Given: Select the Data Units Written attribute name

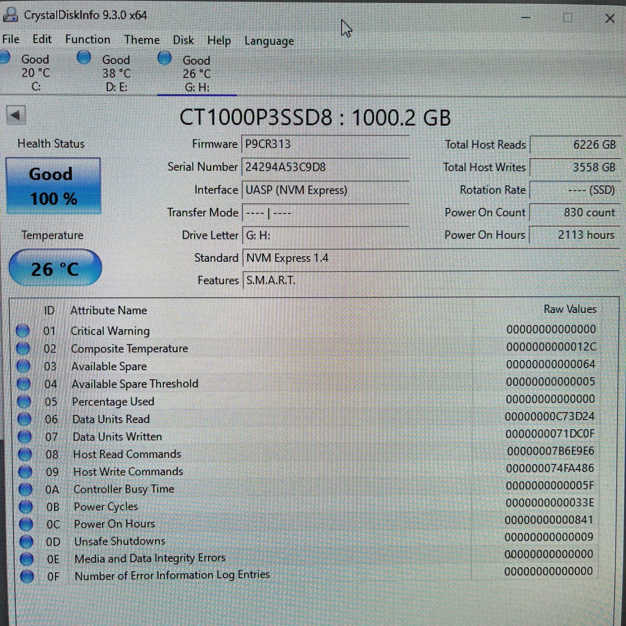Looking at the screenshot, I should (x=117, y=437).
